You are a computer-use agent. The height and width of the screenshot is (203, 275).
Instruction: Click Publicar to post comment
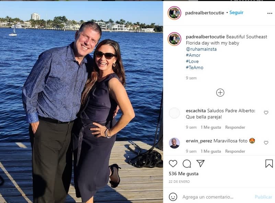[x=263, y=197]
